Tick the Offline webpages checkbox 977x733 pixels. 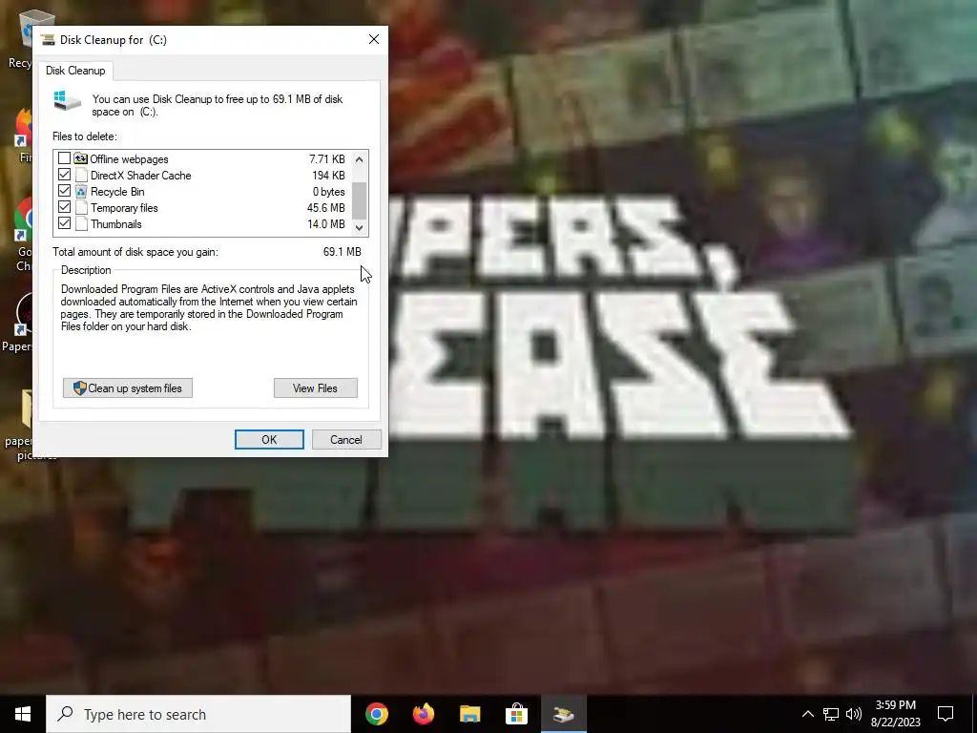pyautogui.click(x=64, y=158)
